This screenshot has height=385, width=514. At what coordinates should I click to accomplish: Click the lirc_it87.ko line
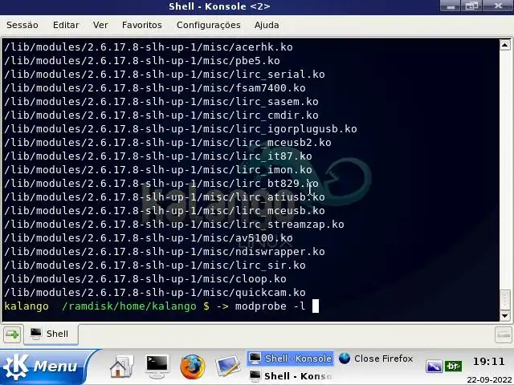coord(158,156)
